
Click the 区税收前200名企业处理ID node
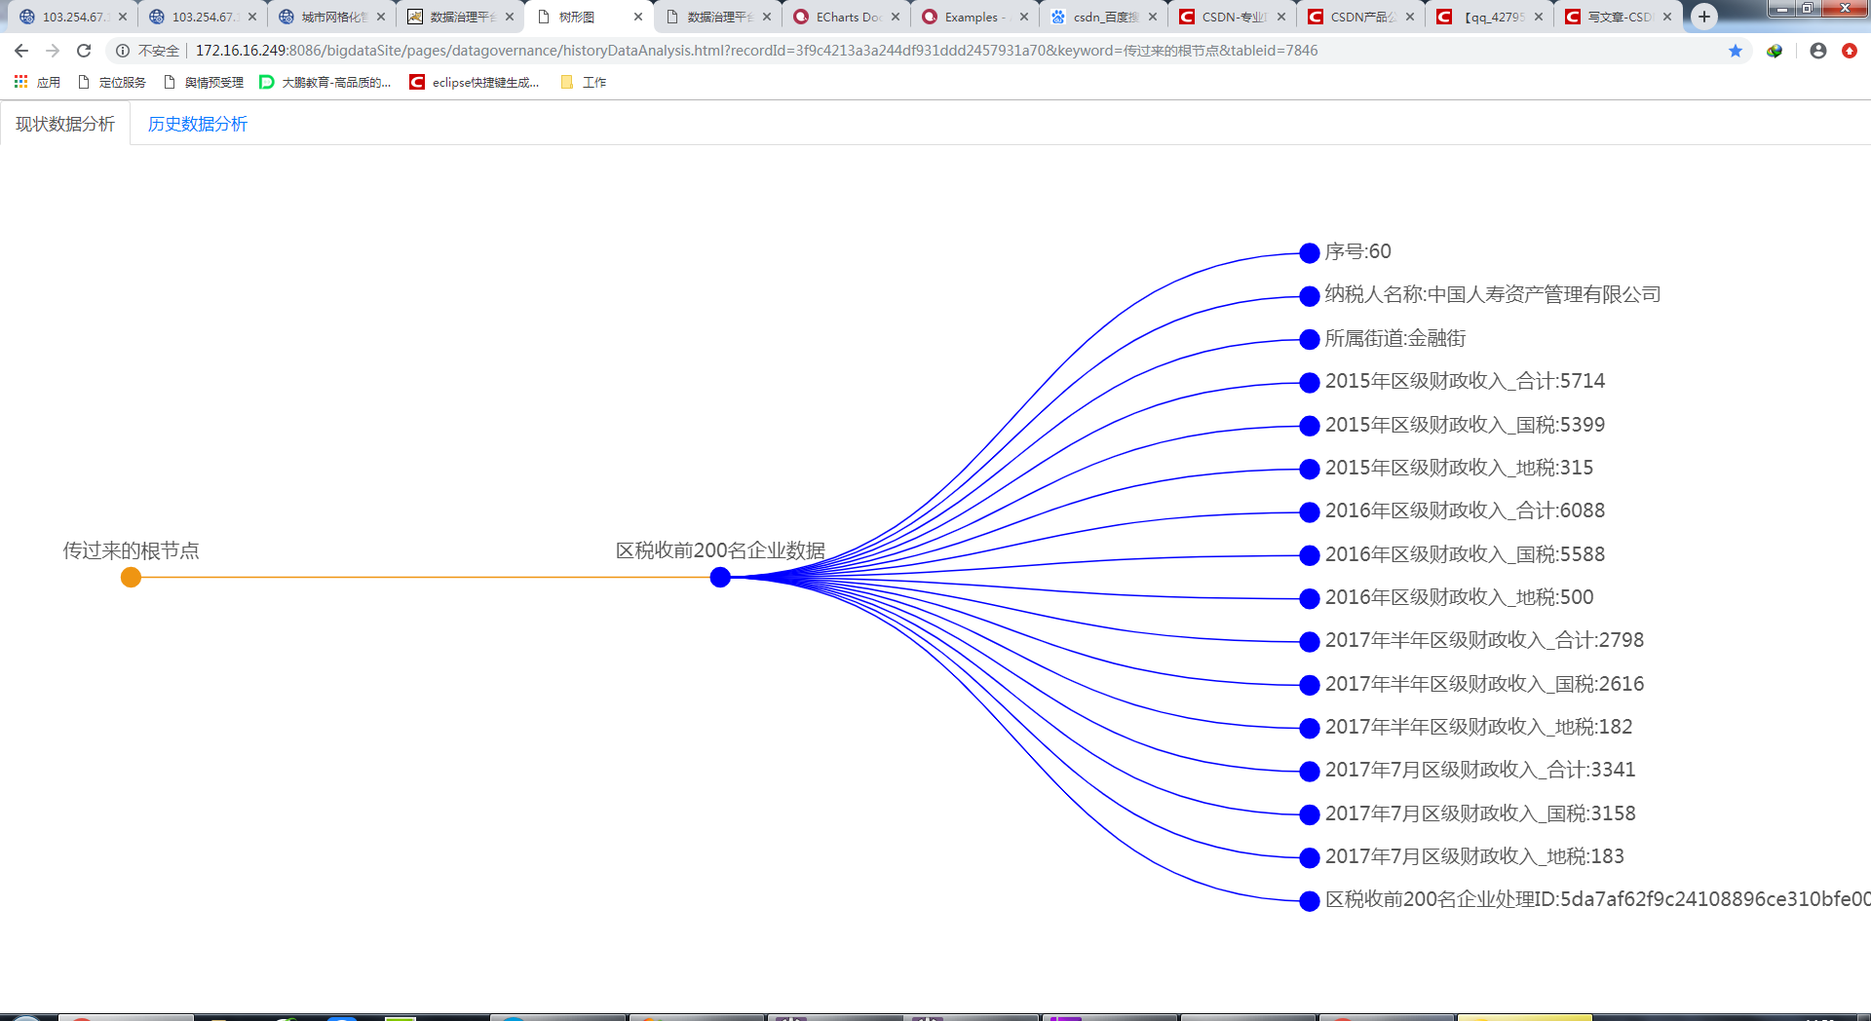[1310, 901]
